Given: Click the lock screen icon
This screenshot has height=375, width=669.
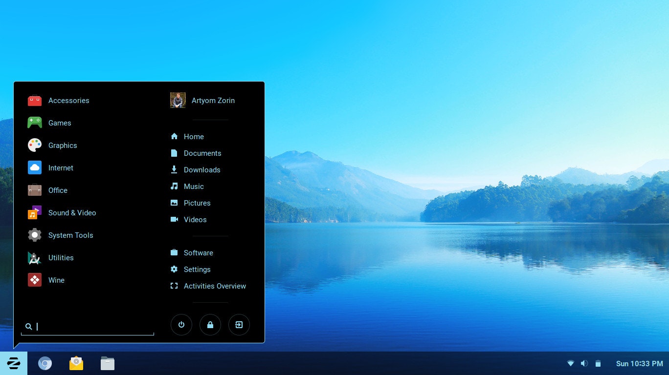Looking at the screenshot, I should pos(210,324).
